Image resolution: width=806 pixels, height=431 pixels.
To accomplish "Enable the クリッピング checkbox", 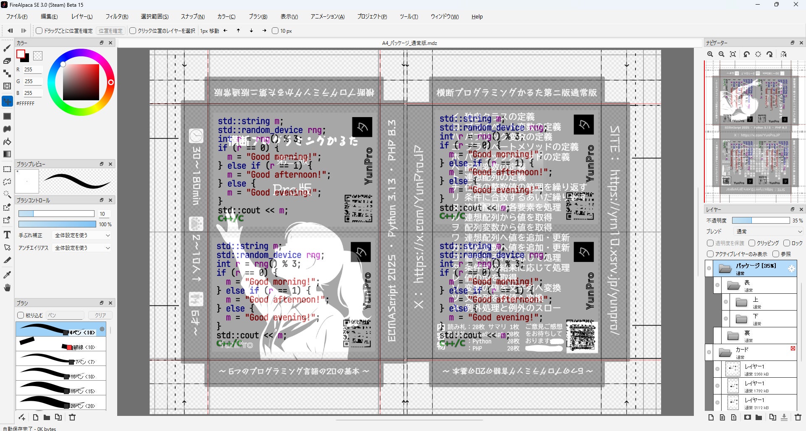I will point(752,243).
